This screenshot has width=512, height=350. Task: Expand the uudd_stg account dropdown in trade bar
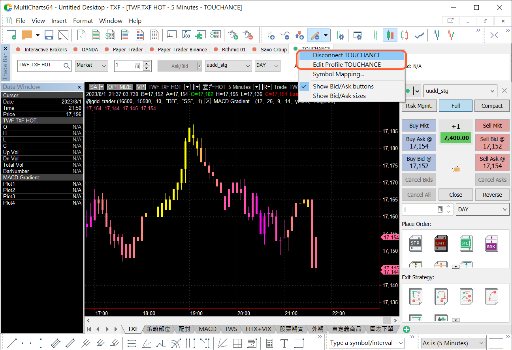point(228,66)
